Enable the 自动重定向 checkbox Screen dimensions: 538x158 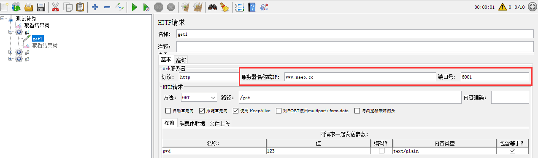click(168, 111)
